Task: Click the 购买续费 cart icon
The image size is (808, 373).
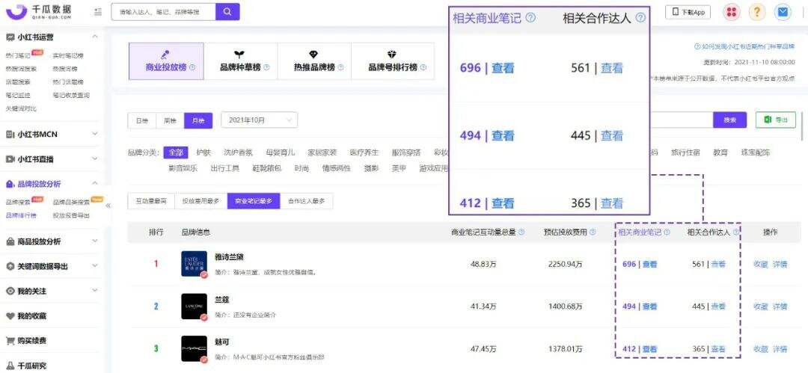Action: point(10,341)
